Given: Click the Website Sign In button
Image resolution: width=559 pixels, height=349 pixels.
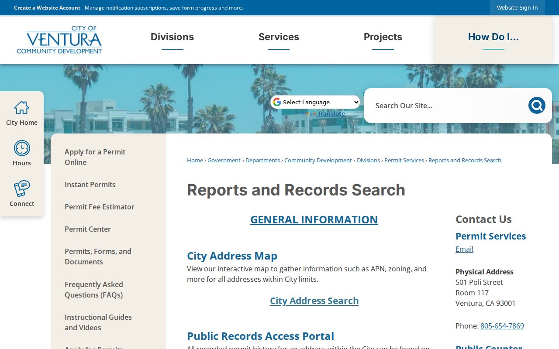Looking at the screenshot, I should point(518,8).
